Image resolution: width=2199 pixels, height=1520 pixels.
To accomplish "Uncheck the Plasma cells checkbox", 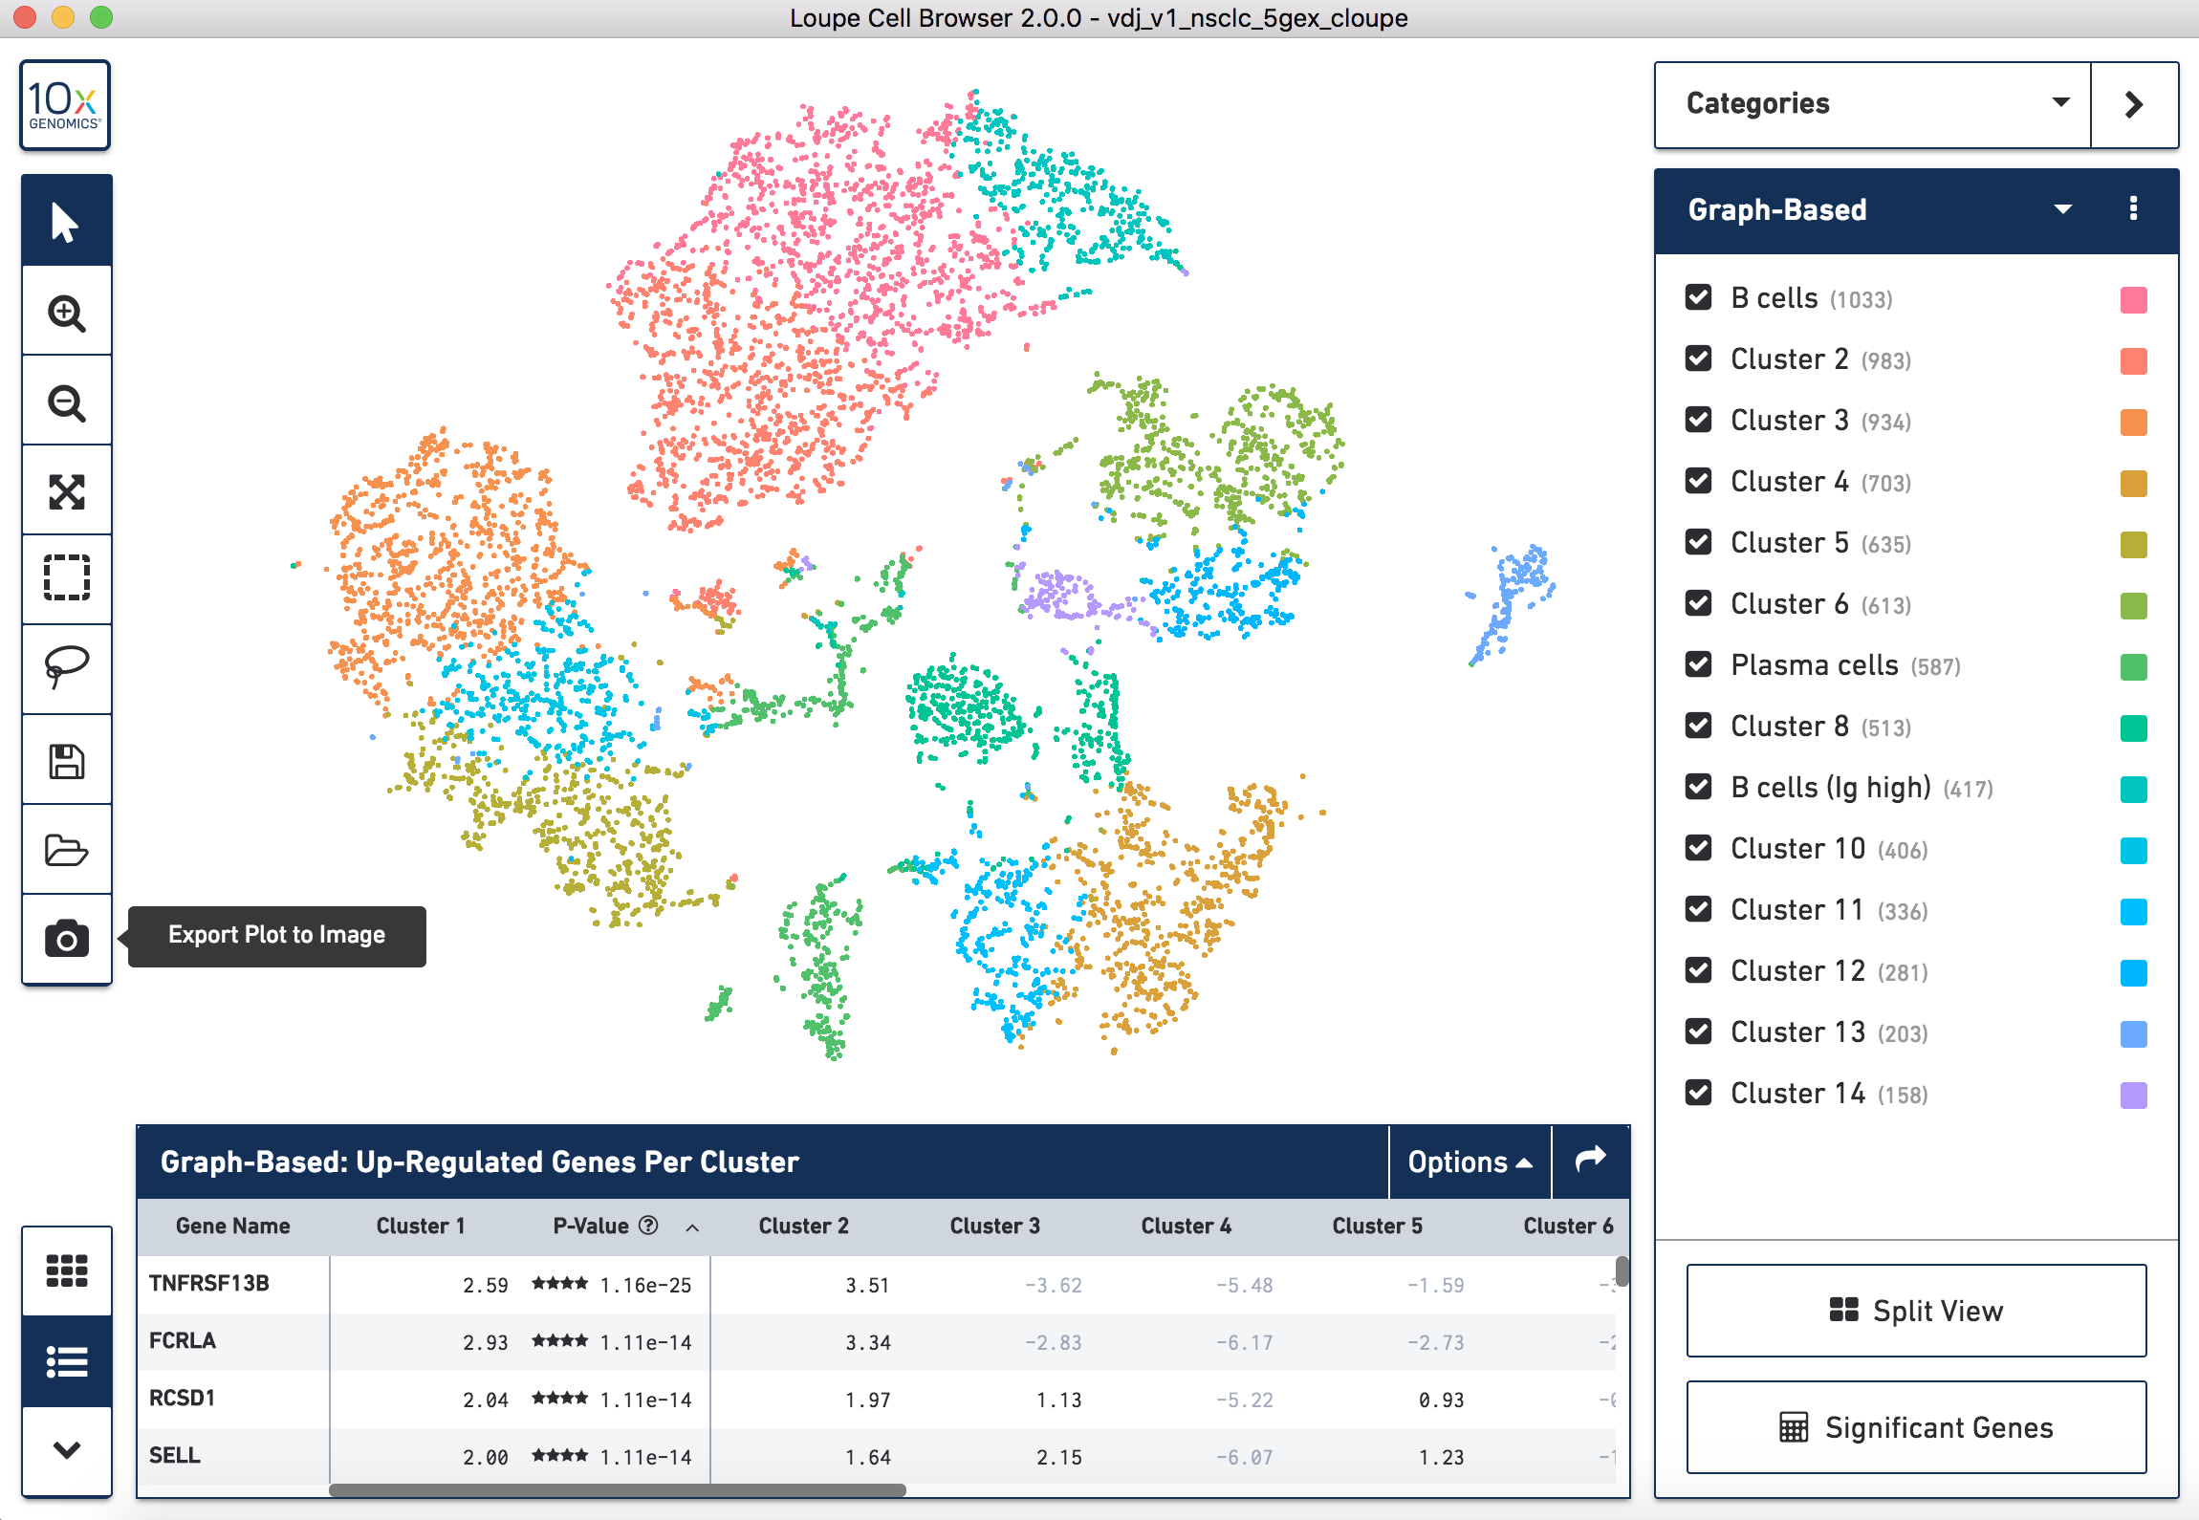I will [x=1698, y=664].
